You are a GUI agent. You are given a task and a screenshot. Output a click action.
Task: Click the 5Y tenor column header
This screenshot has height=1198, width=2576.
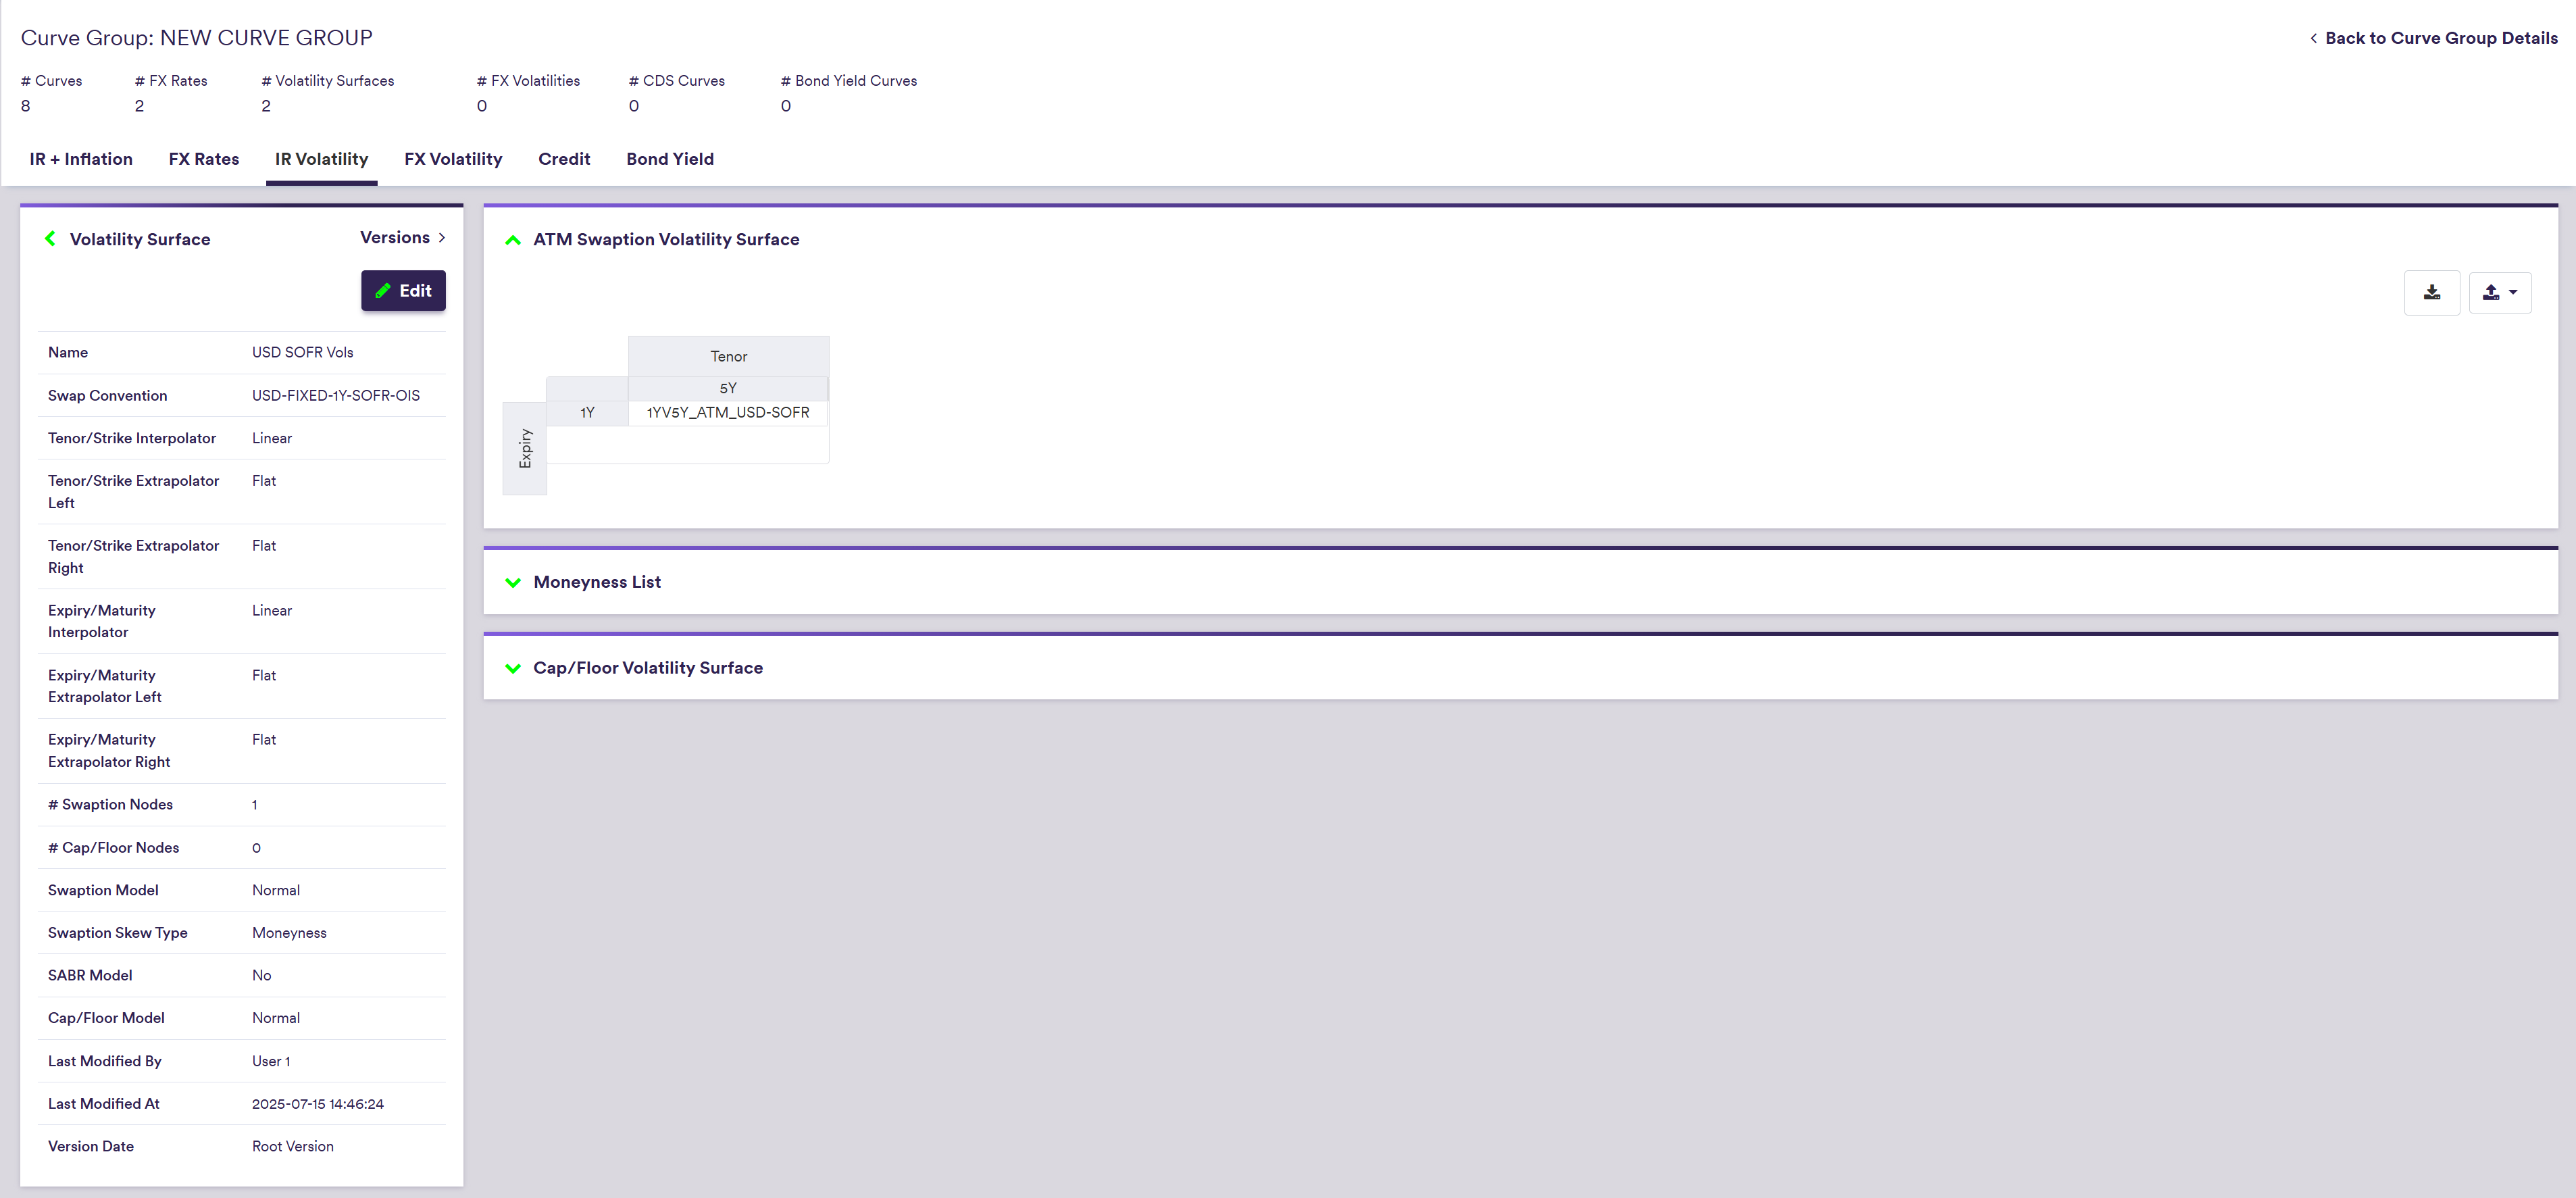(x=728, y=388)
